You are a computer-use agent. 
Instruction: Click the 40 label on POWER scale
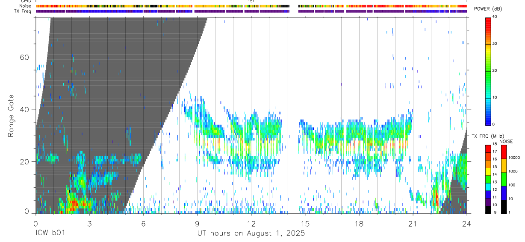[x=495, y=17]
